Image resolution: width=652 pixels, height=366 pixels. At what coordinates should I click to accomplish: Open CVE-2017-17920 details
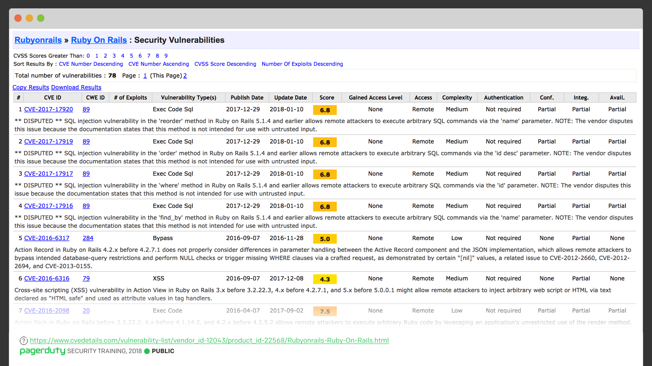pos(49,109)
